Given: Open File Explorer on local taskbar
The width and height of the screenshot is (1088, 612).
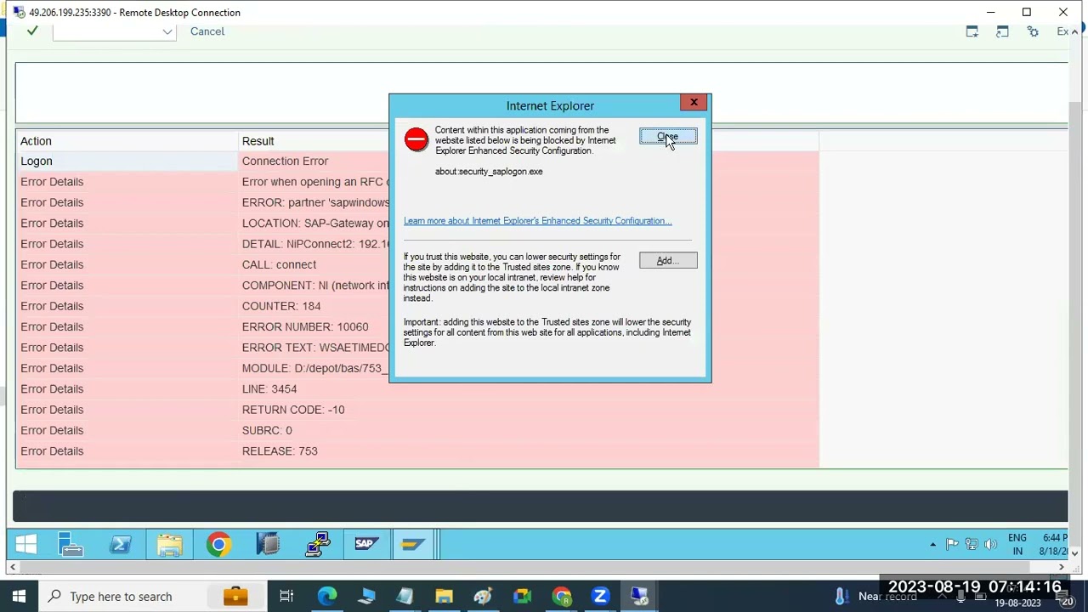Looking at the screenshot, I should [x=444, y=597].
